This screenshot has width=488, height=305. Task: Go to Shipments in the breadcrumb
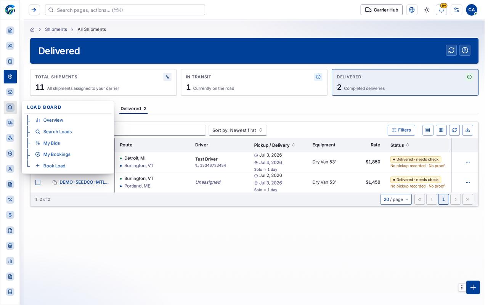[x=56, y=29]
